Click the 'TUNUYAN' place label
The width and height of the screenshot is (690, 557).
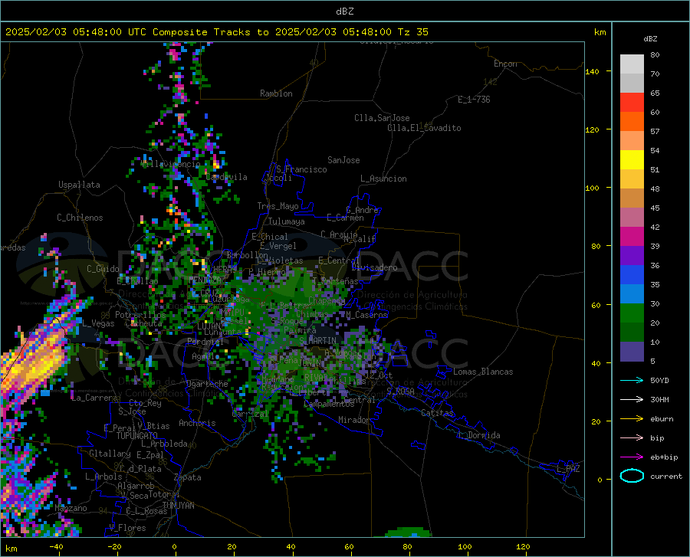pyautogui.click(x=178, y=506)
